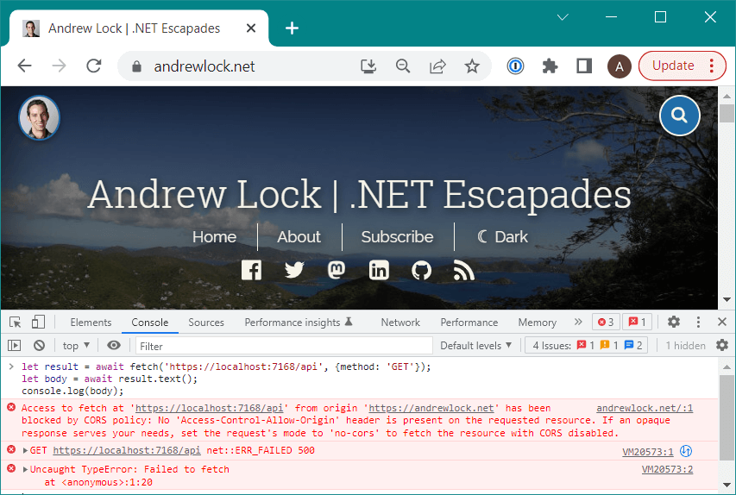Click the network request icon next to VM20573:1
The image size is (736, 495).
tap(686, 451)
